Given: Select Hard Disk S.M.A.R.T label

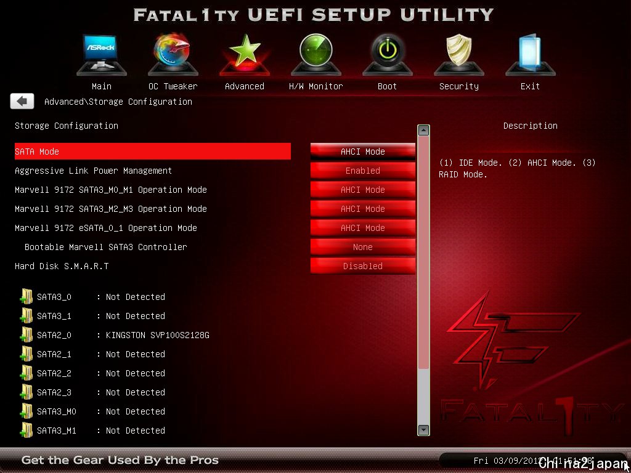Looking at the screenshot, I should [x=62, y=266].
